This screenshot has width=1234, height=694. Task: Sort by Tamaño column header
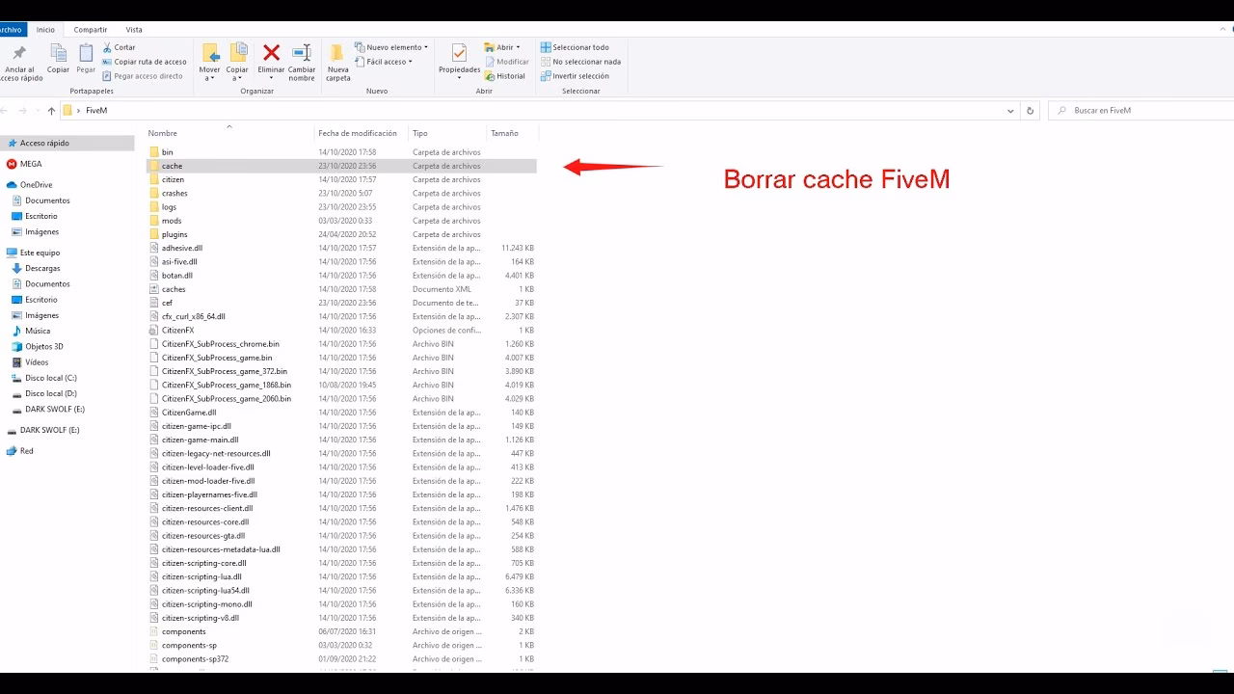click(x=504, y=133)
